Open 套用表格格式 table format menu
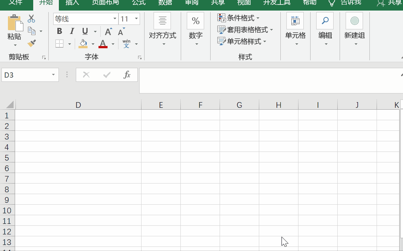This screenshot has width=403, height=251. pyautogui.click(x=245, y=30)
